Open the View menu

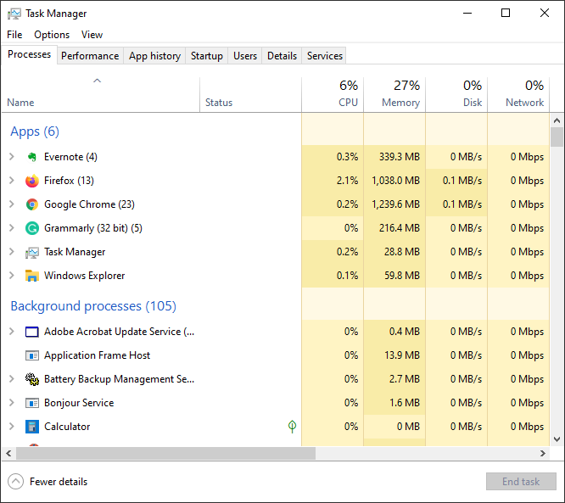92,35
